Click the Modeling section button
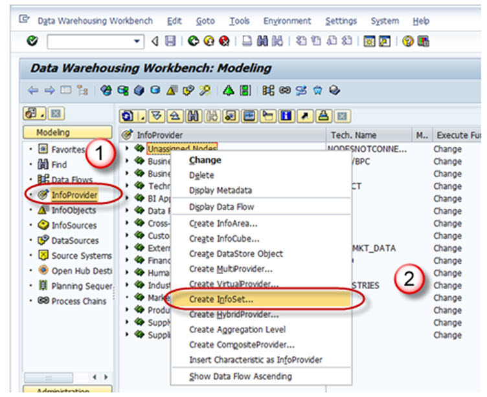Screen dimensions: 487x397 pos(53,133)
